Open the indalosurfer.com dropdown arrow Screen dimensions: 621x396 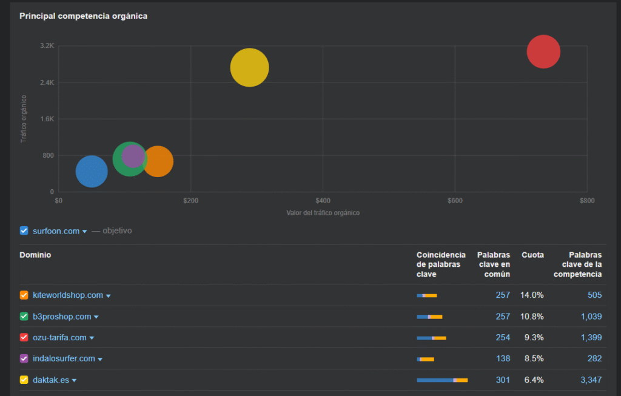coord(100,360)
